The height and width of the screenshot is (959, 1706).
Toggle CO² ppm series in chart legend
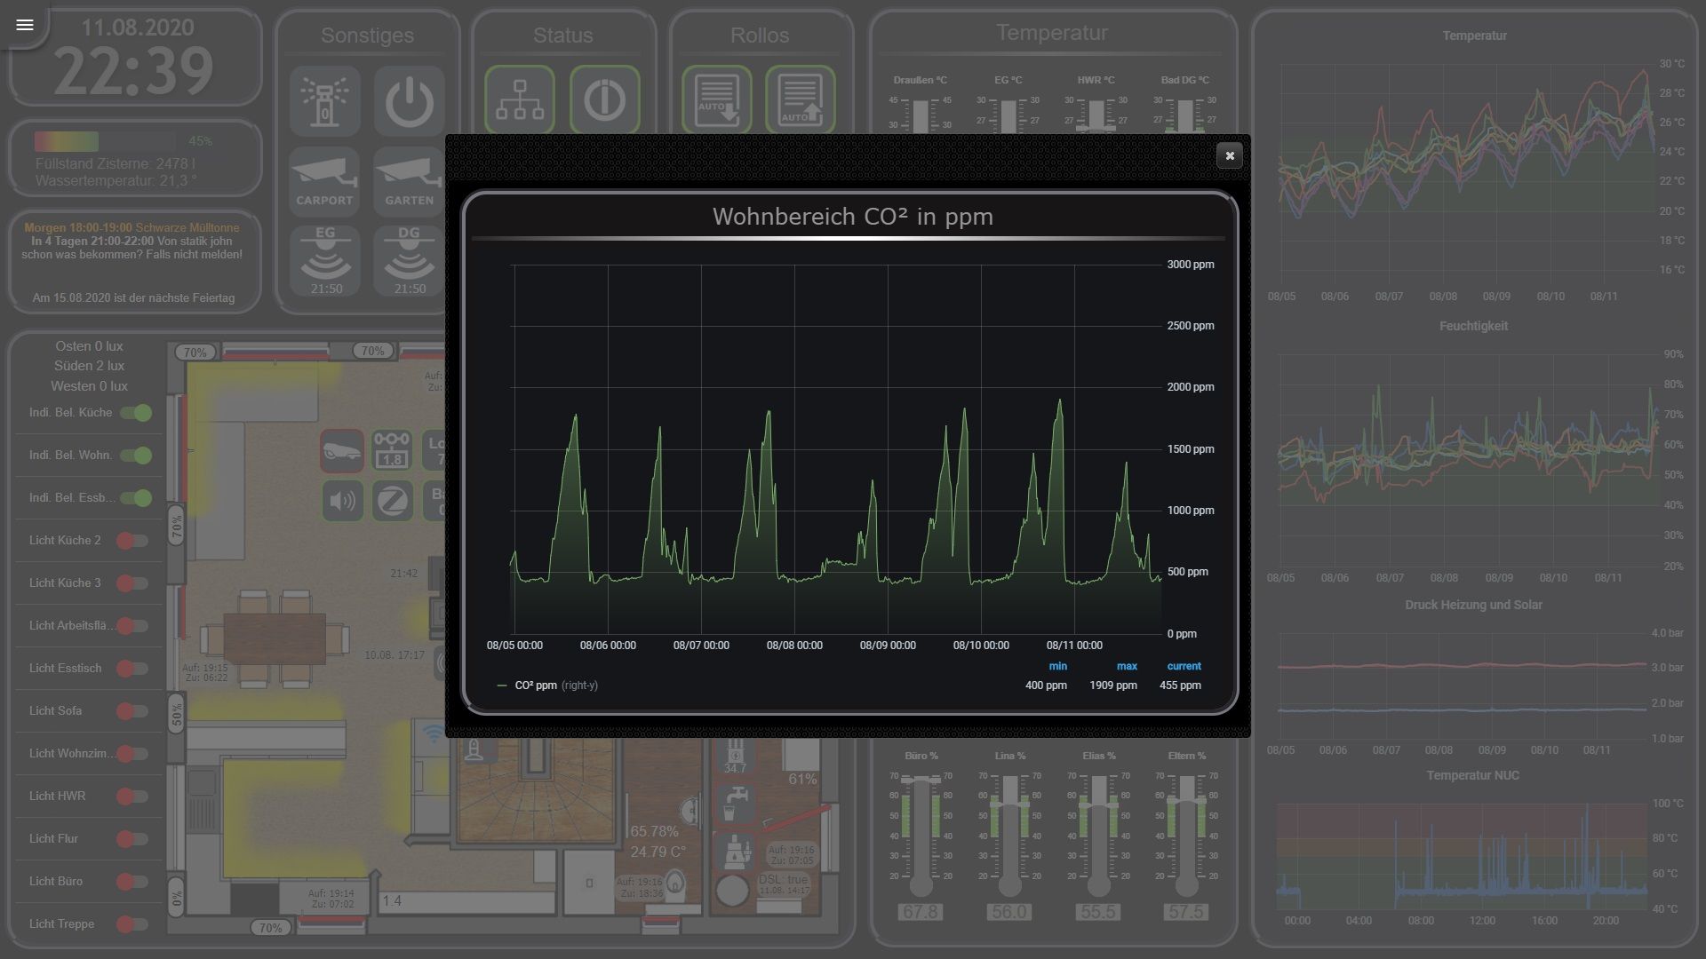536,686
